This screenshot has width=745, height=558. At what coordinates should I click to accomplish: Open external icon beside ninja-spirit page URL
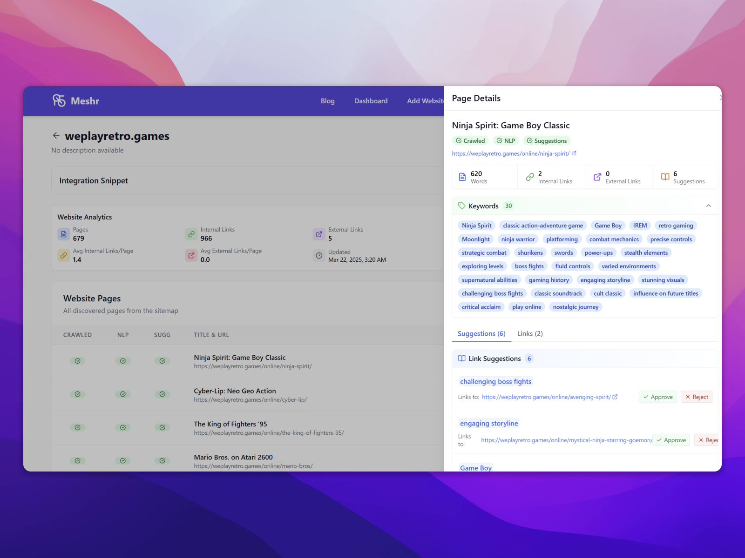[x=574, y=153]
